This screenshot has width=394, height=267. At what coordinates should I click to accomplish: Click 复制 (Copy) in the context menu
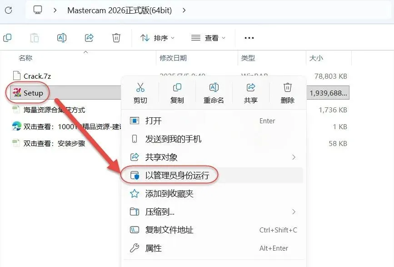point(177,93)
